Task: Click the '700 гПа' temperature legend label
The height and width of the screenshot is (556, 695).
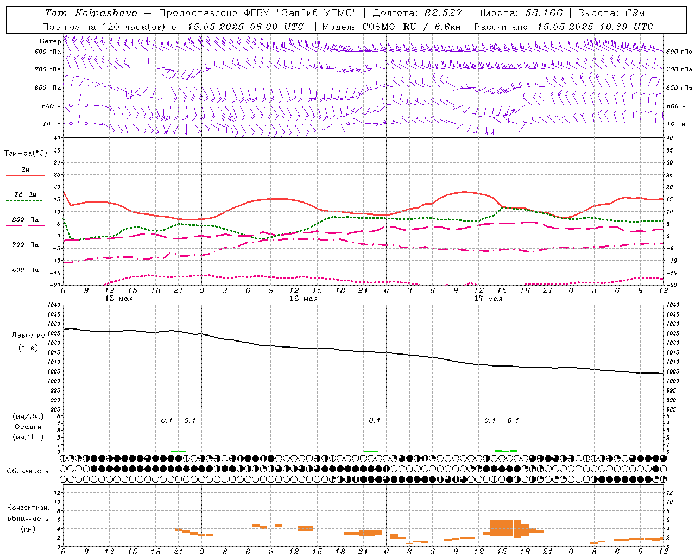Action: 26,244
